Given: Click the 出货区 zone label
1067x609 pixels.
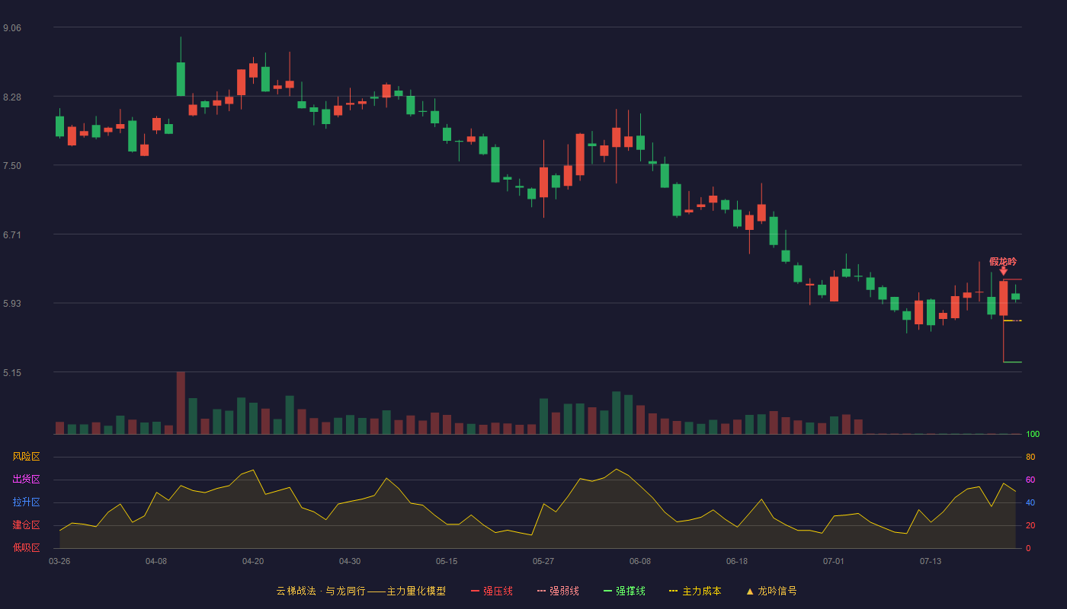Looking at the screenshot, I should pos(26,480).
